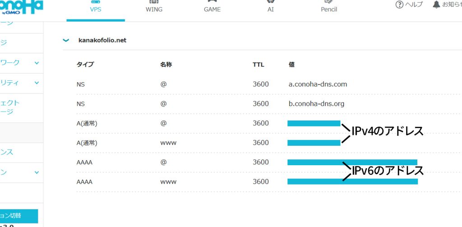Select the highlighted gray sidebar item
Image resolution: width=462 pixels, height=227 pixels.
click(21, 133)
